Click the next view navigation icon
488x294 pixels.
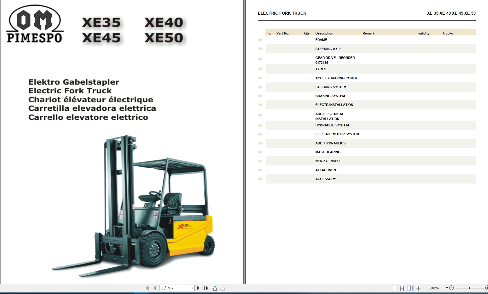222,288
